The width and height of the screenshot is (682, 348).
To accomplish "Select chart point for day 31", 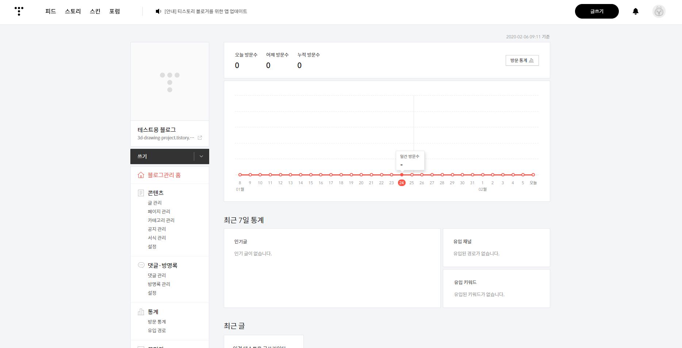I will click(472, 175).
